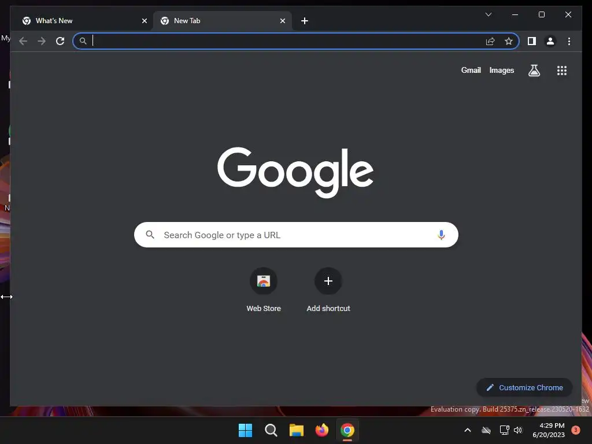This screenshot has height=444, width=592.
Task: Go forward using the forward arrow
Action: pos(42,41)
